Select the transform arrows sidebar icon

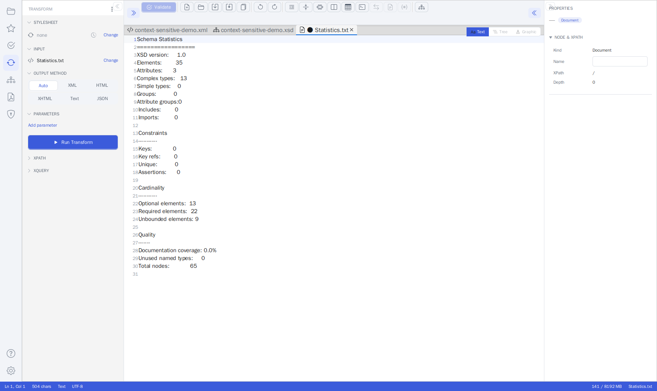tap(11, 63)
